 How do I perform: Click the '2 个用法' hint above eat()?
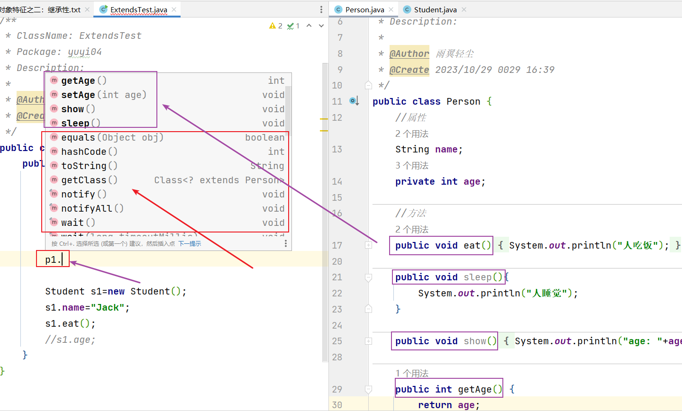412,229
